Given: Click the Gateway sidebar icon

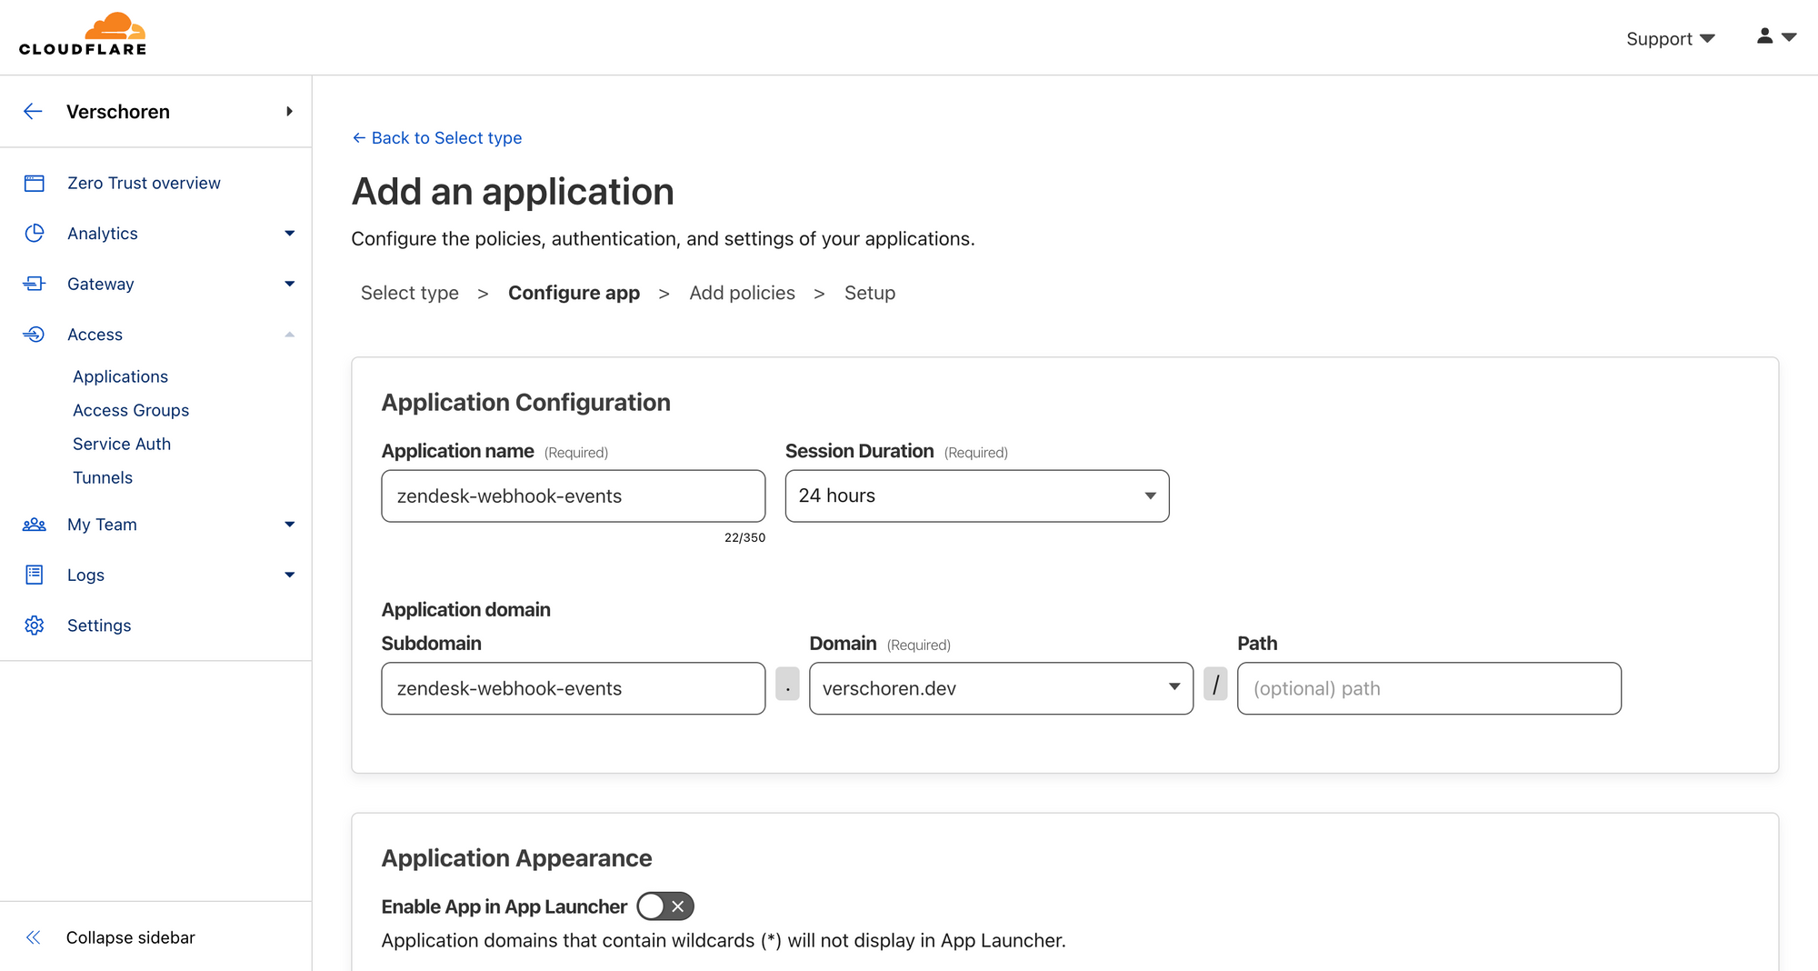Looking at the screenshot, I should [x=35, y=285].
